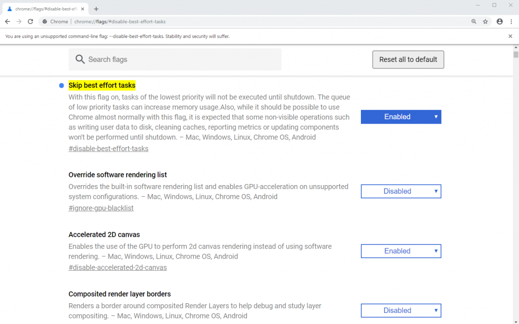
Task: Open the #disable-accelerated-2d-canvas link
Action: [x=118, y=267]
